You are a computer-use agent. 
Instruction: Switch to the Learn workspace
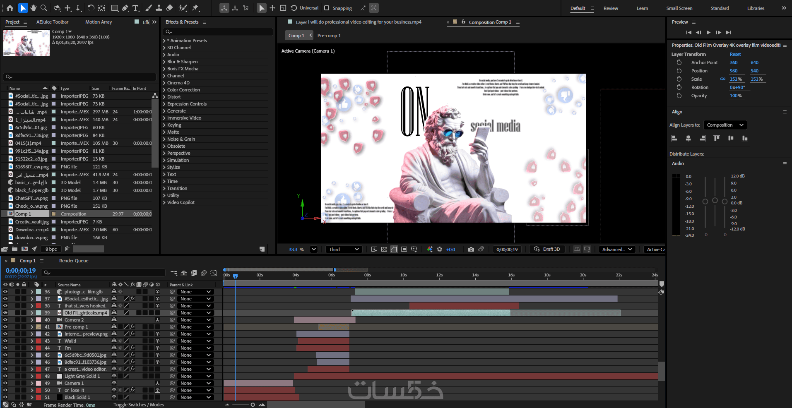(642, 8)
